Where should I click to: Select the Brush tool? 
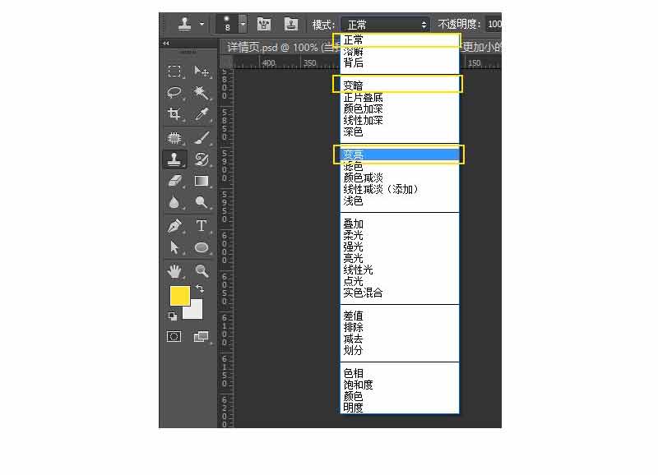[201, 137]
